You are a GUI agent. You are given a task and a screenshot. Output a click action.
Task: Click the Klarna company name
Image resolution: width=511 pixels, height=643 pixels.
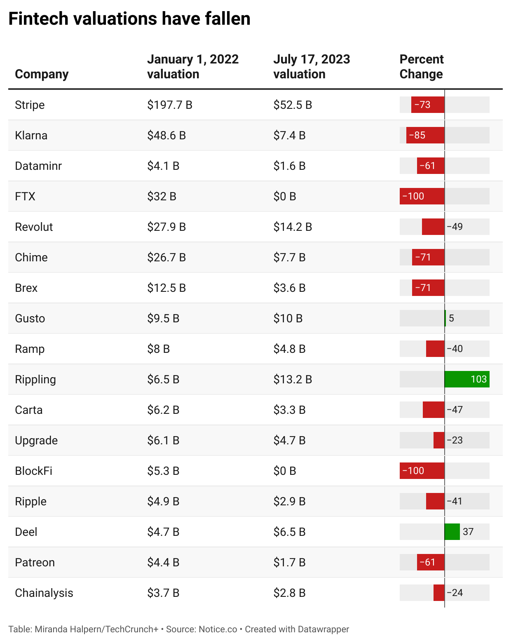pos(31,136)
